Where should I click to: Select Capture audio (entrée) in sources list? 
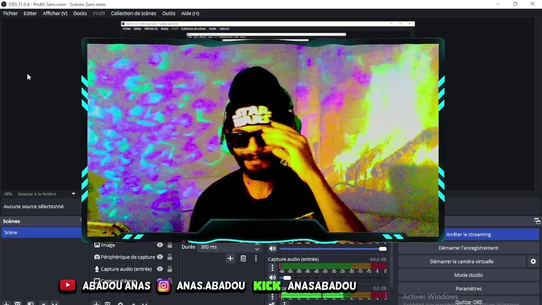click(x=133, y=269)
